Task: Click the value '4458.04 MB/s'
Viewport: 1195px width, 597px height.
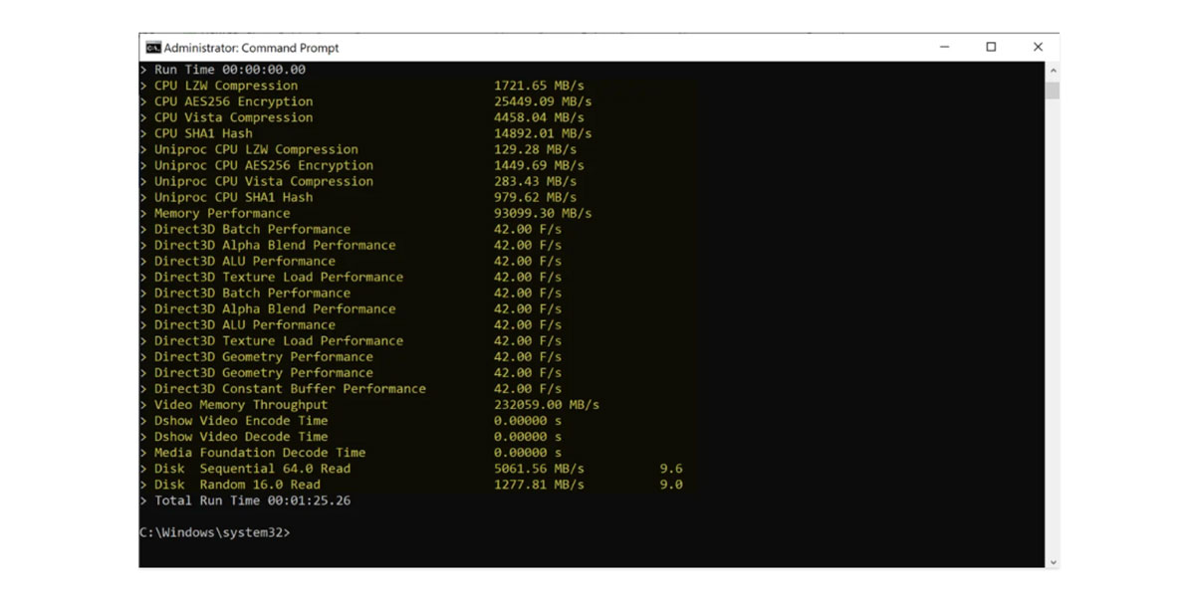Action: [539, 117]
